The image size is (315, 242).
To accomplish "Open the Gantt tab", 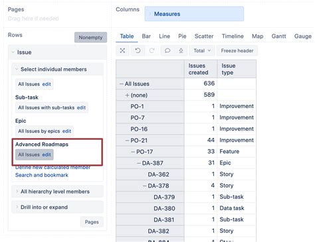I will coord(278,36).
